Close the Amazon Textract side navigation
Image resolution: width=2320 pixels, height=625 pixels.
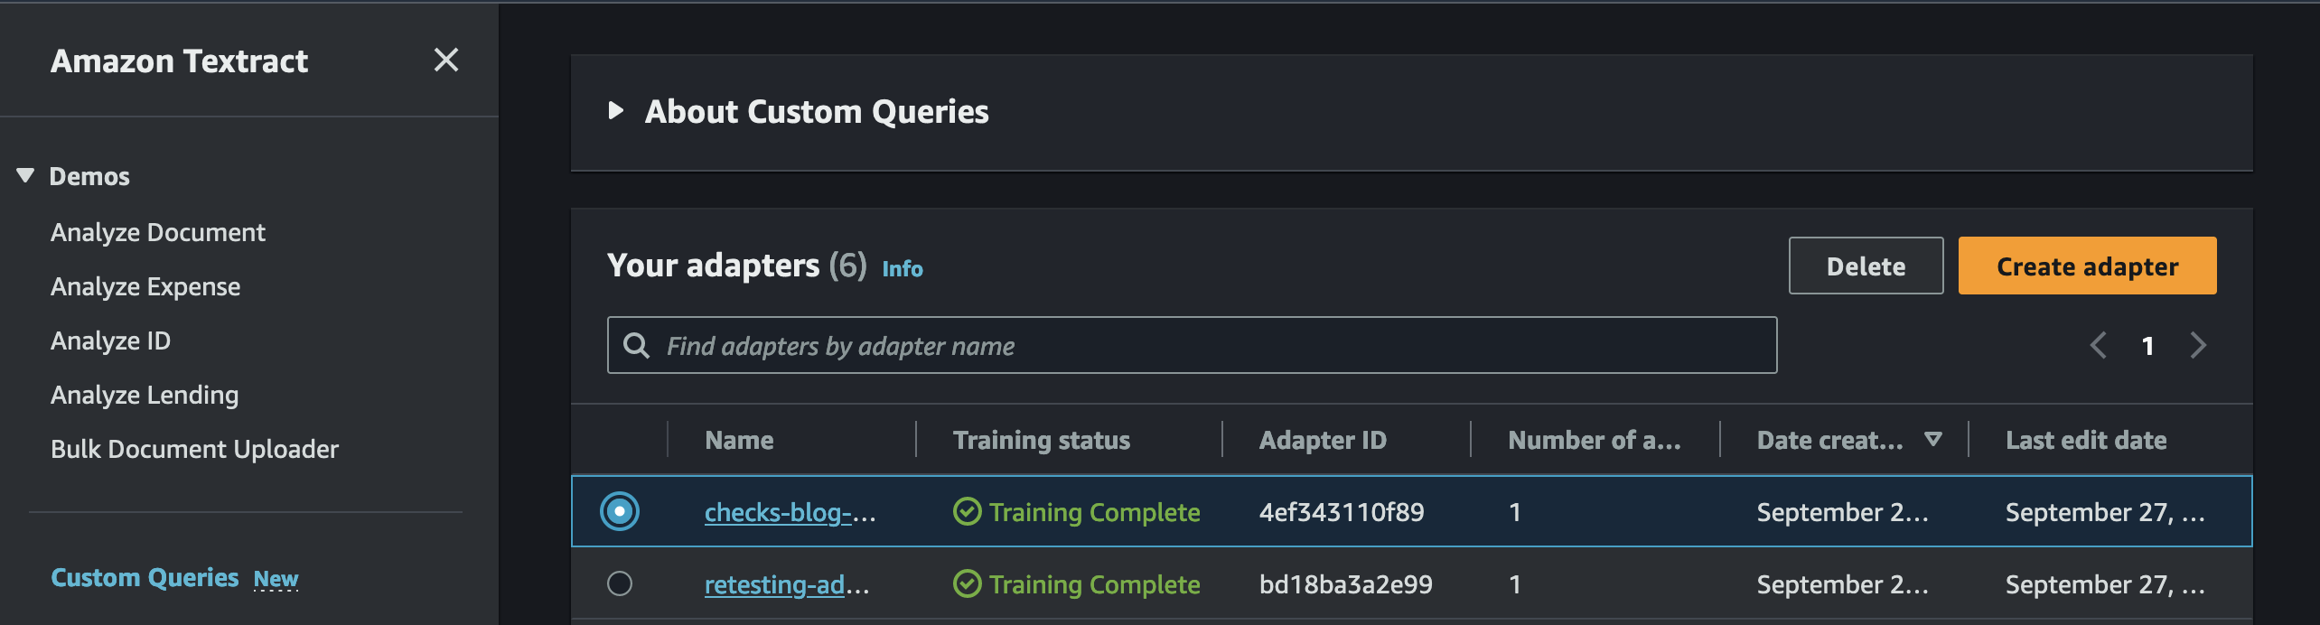click(446, 61)
